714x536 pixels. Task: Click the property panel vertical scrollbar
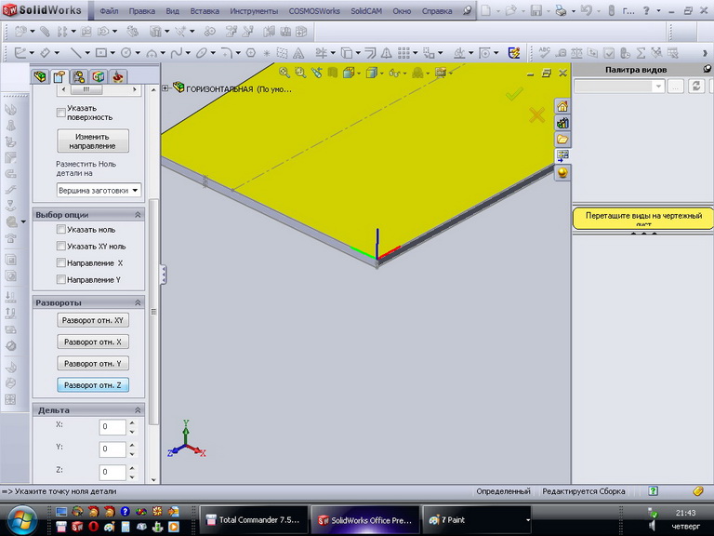pos(153,312)
